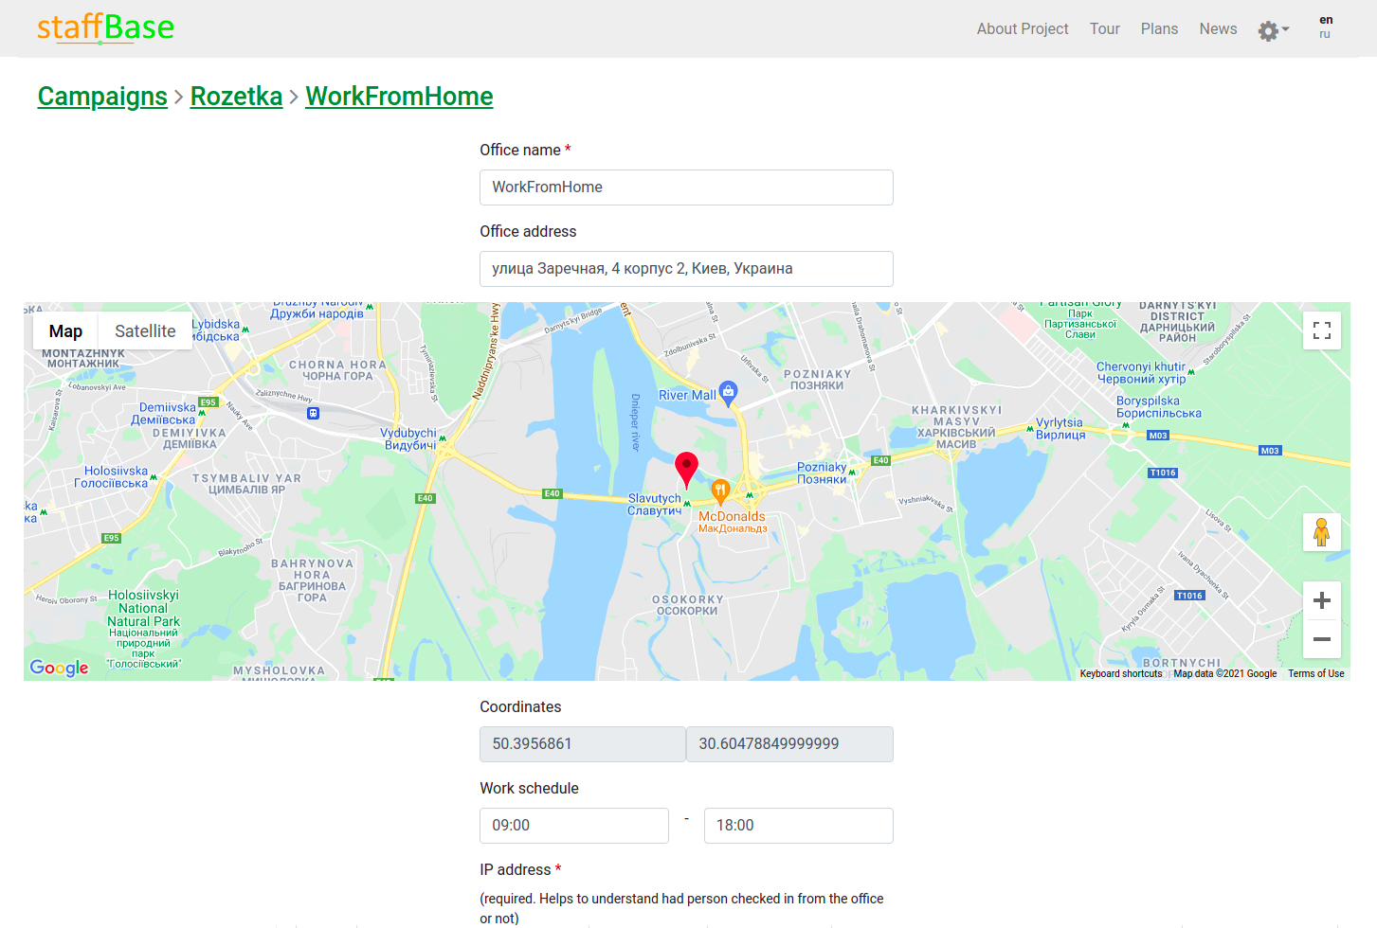Toggle fullscreen view of the map
Image resolution: width=1377 pixels, height=928 pixels.
click(x=1321, y=330)
